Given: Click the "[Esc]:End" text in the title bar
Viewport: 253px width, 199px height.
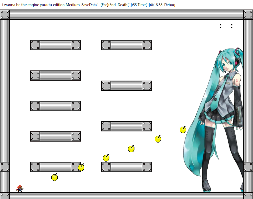Looking at the screenshot, I should pos(108,5).
